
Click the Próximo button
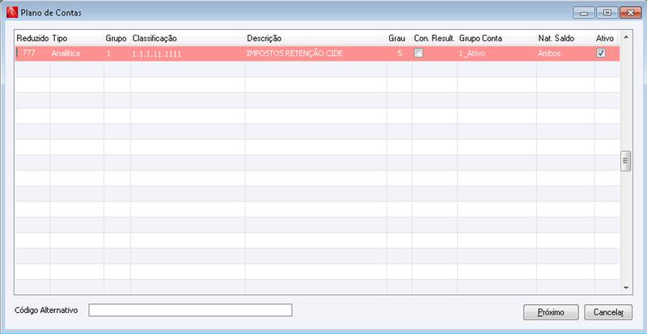click(551, 312)
